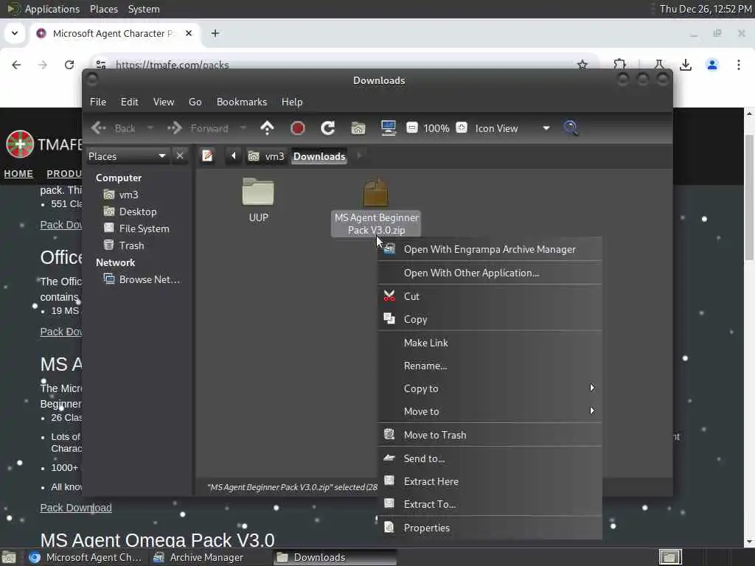Zoom out with the minus icon

(x=411, y=127)
